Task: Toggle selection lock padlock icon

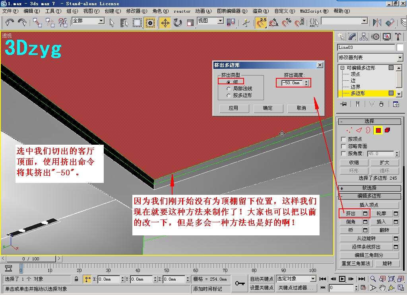Action: click(x=76, y=279)
